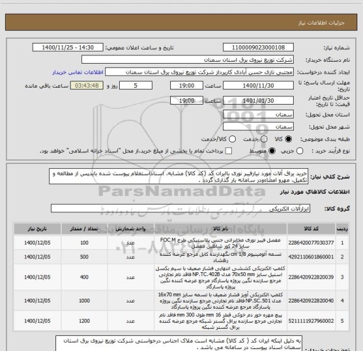Click the delivery city field سمنان
Viewport: 363px width, 351px height.
tap(258, 127)
